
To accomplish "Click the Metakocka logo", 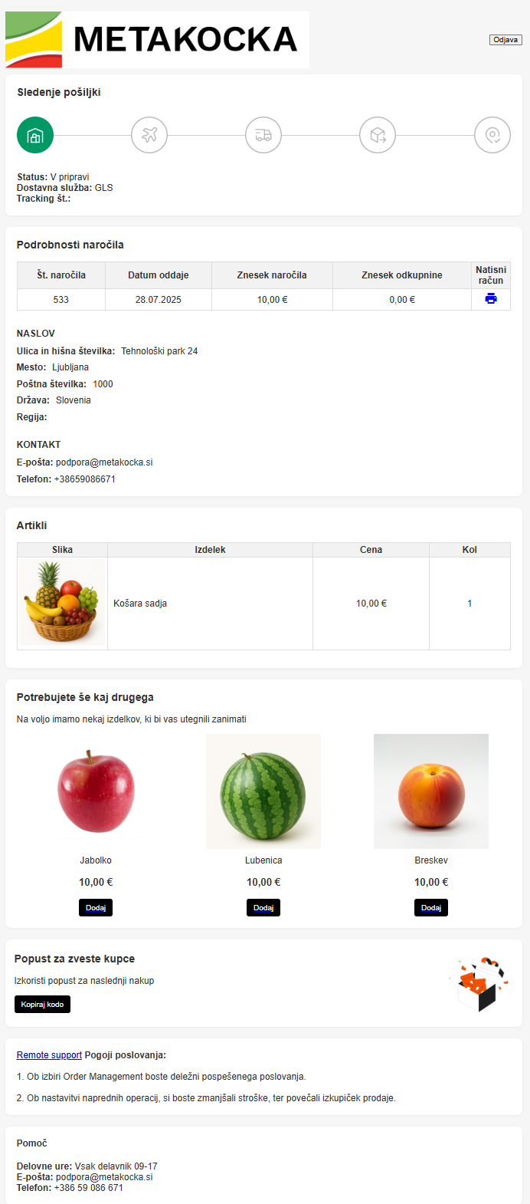I will pos(157,40).
